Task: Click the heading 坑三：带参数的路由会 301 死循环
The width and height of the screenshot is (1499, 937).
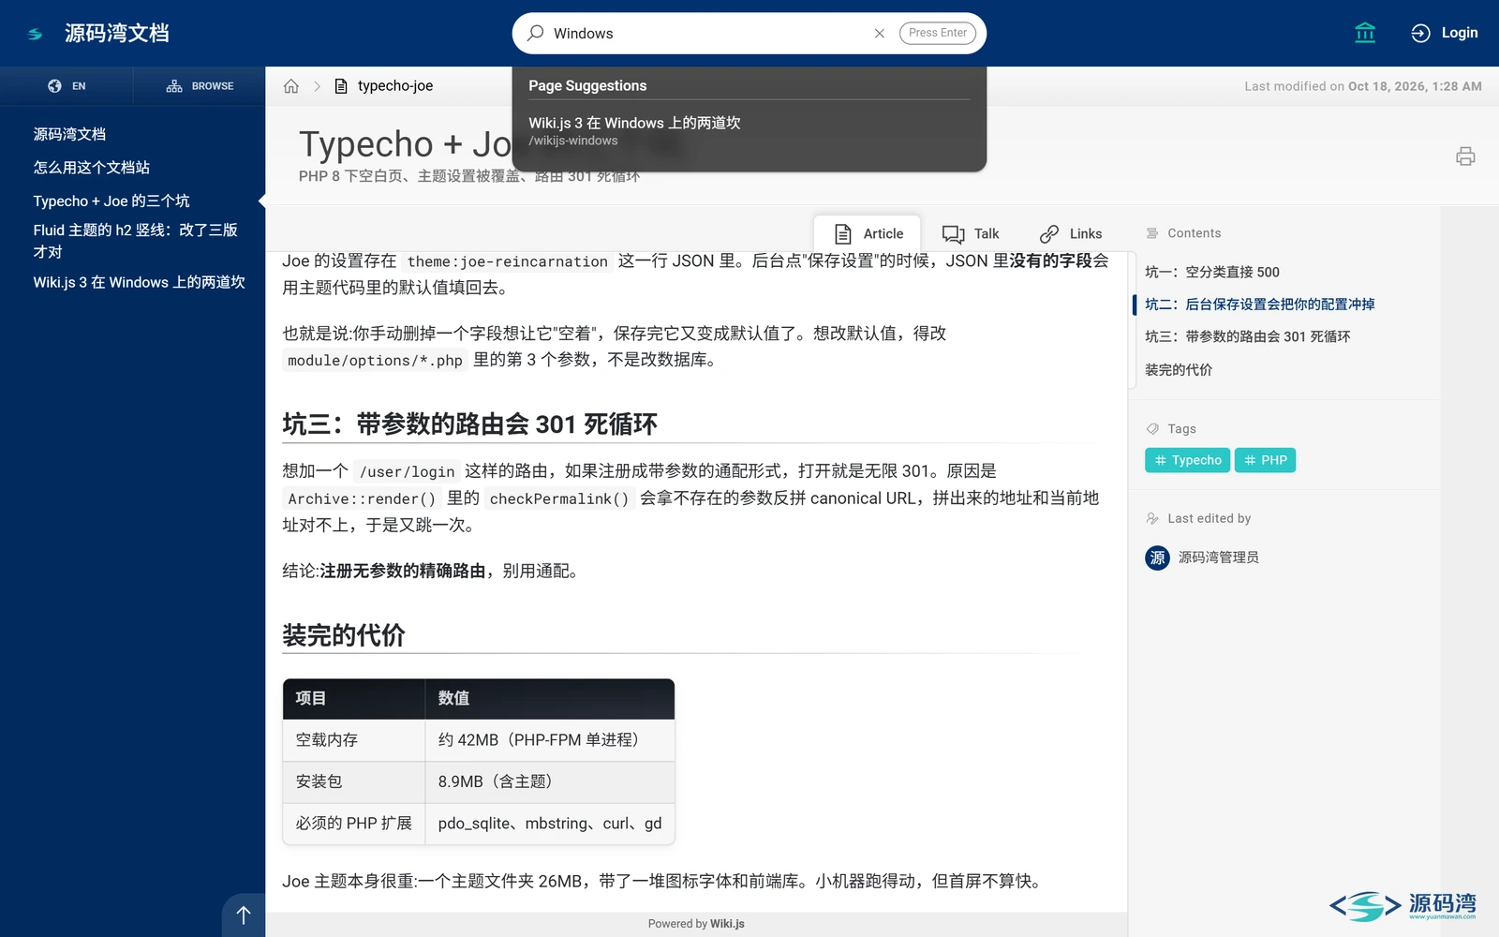Action: point(469,424)
